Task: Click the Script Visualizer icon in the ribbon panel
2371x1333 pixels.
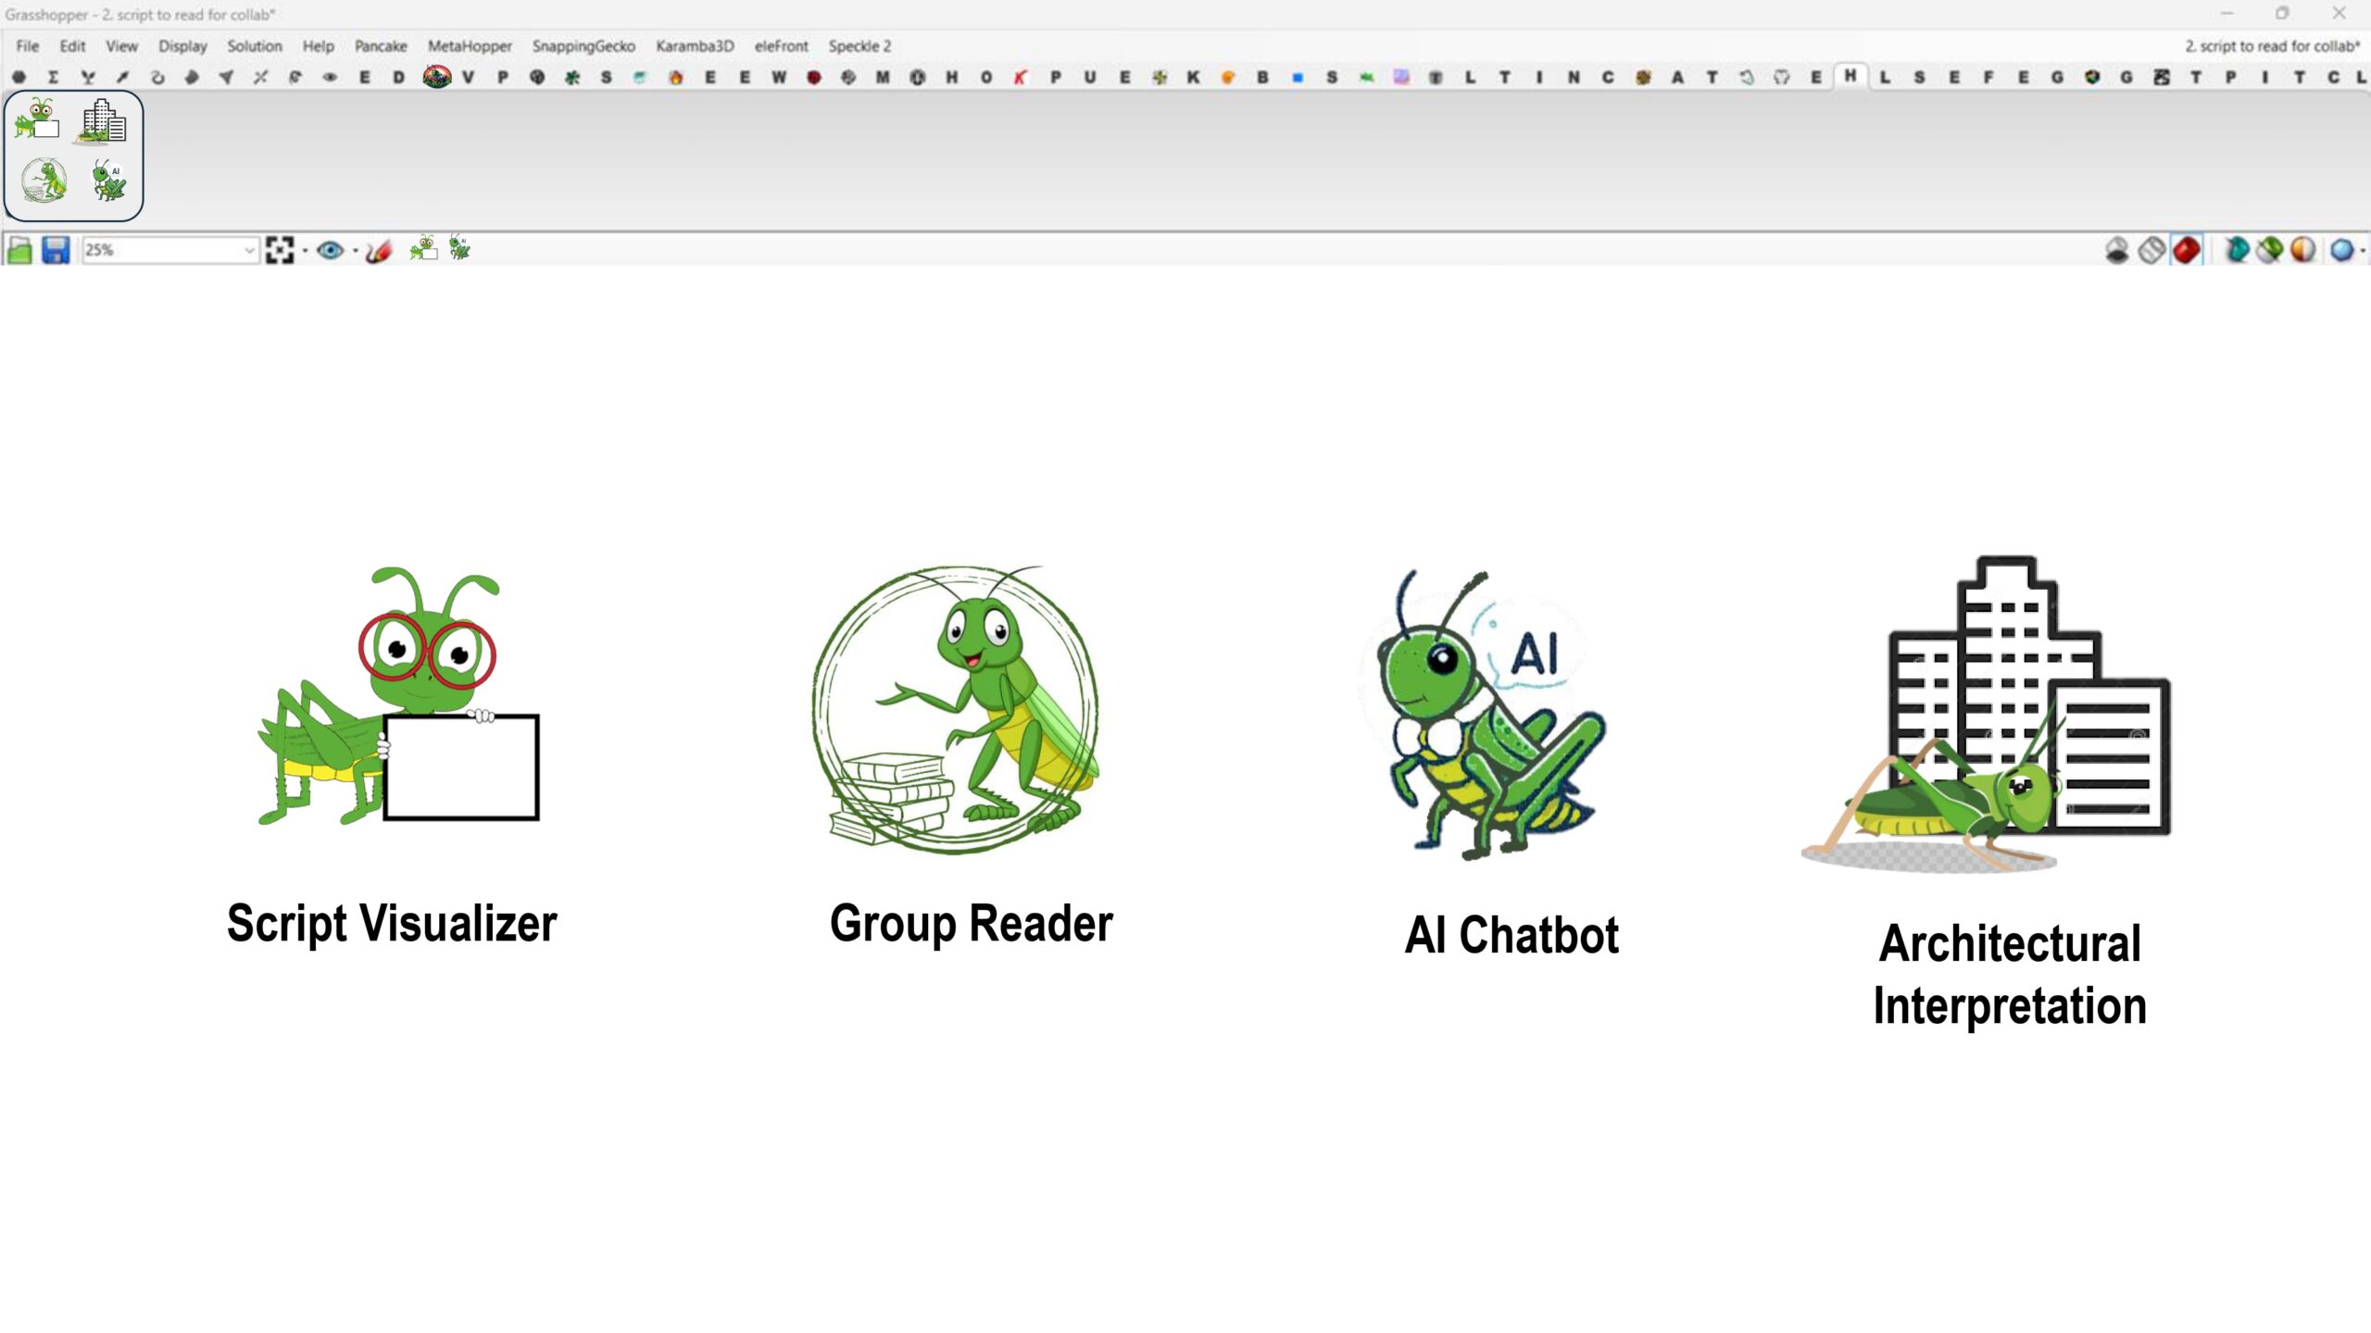Action: (x=37, y=120)
